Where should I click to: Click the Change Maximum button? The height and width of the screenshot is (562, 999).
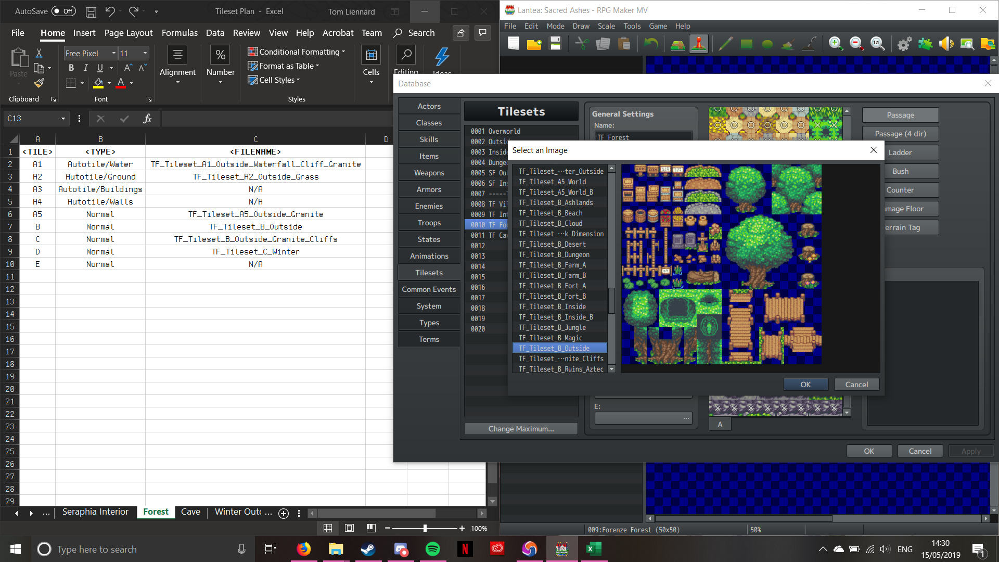coord(521,429)
